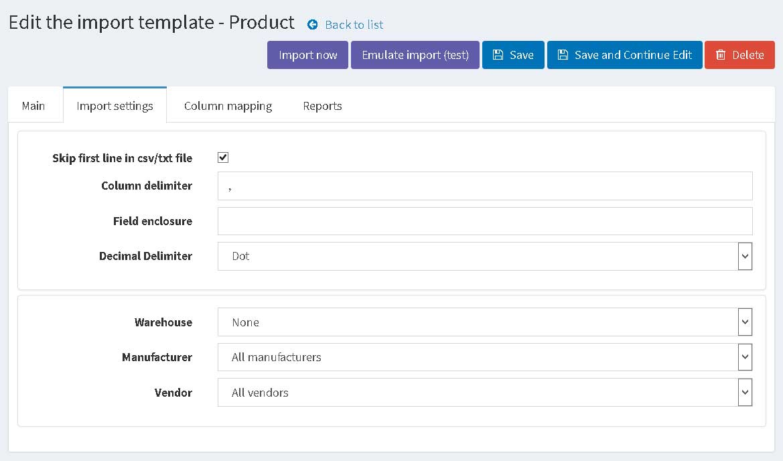Viewport: 783px width, 461px height.
Task: Click the Save button label
Action: pyautogui.click(x=522, y=55)
